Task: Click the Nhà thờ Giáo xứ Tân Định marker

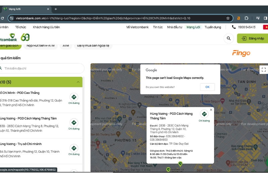Action: click(x=249, y=102)
